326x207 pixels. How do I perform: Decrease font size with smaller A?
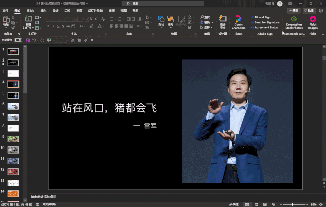(x=96, y=19)
